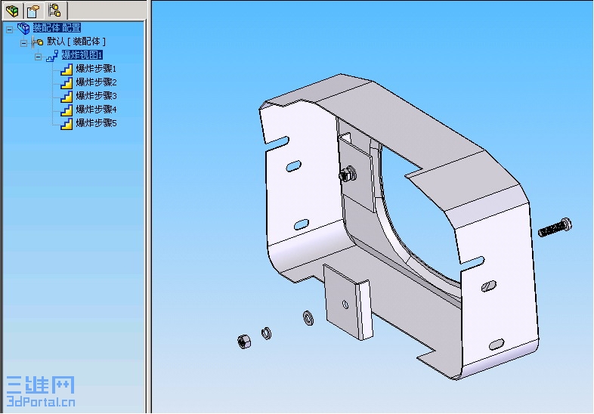Screen dimensions: 594x414
Task: Click the 爆炸步骤2 step icon
Action: [x=67, y=83]
